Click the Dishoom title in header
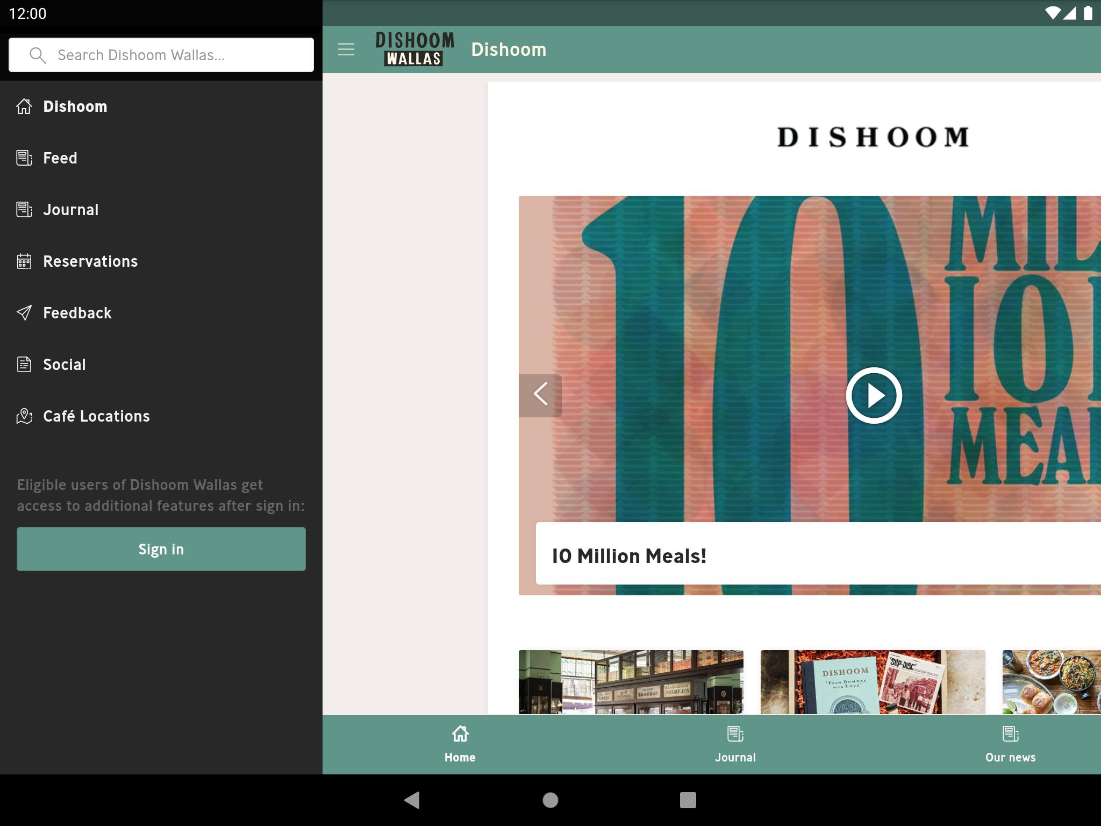The image size is (1101, 826). [x=509, y=49]
